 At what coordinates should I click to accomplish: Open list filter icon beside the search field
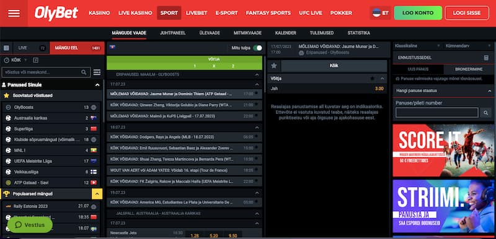tap(97, 72)
